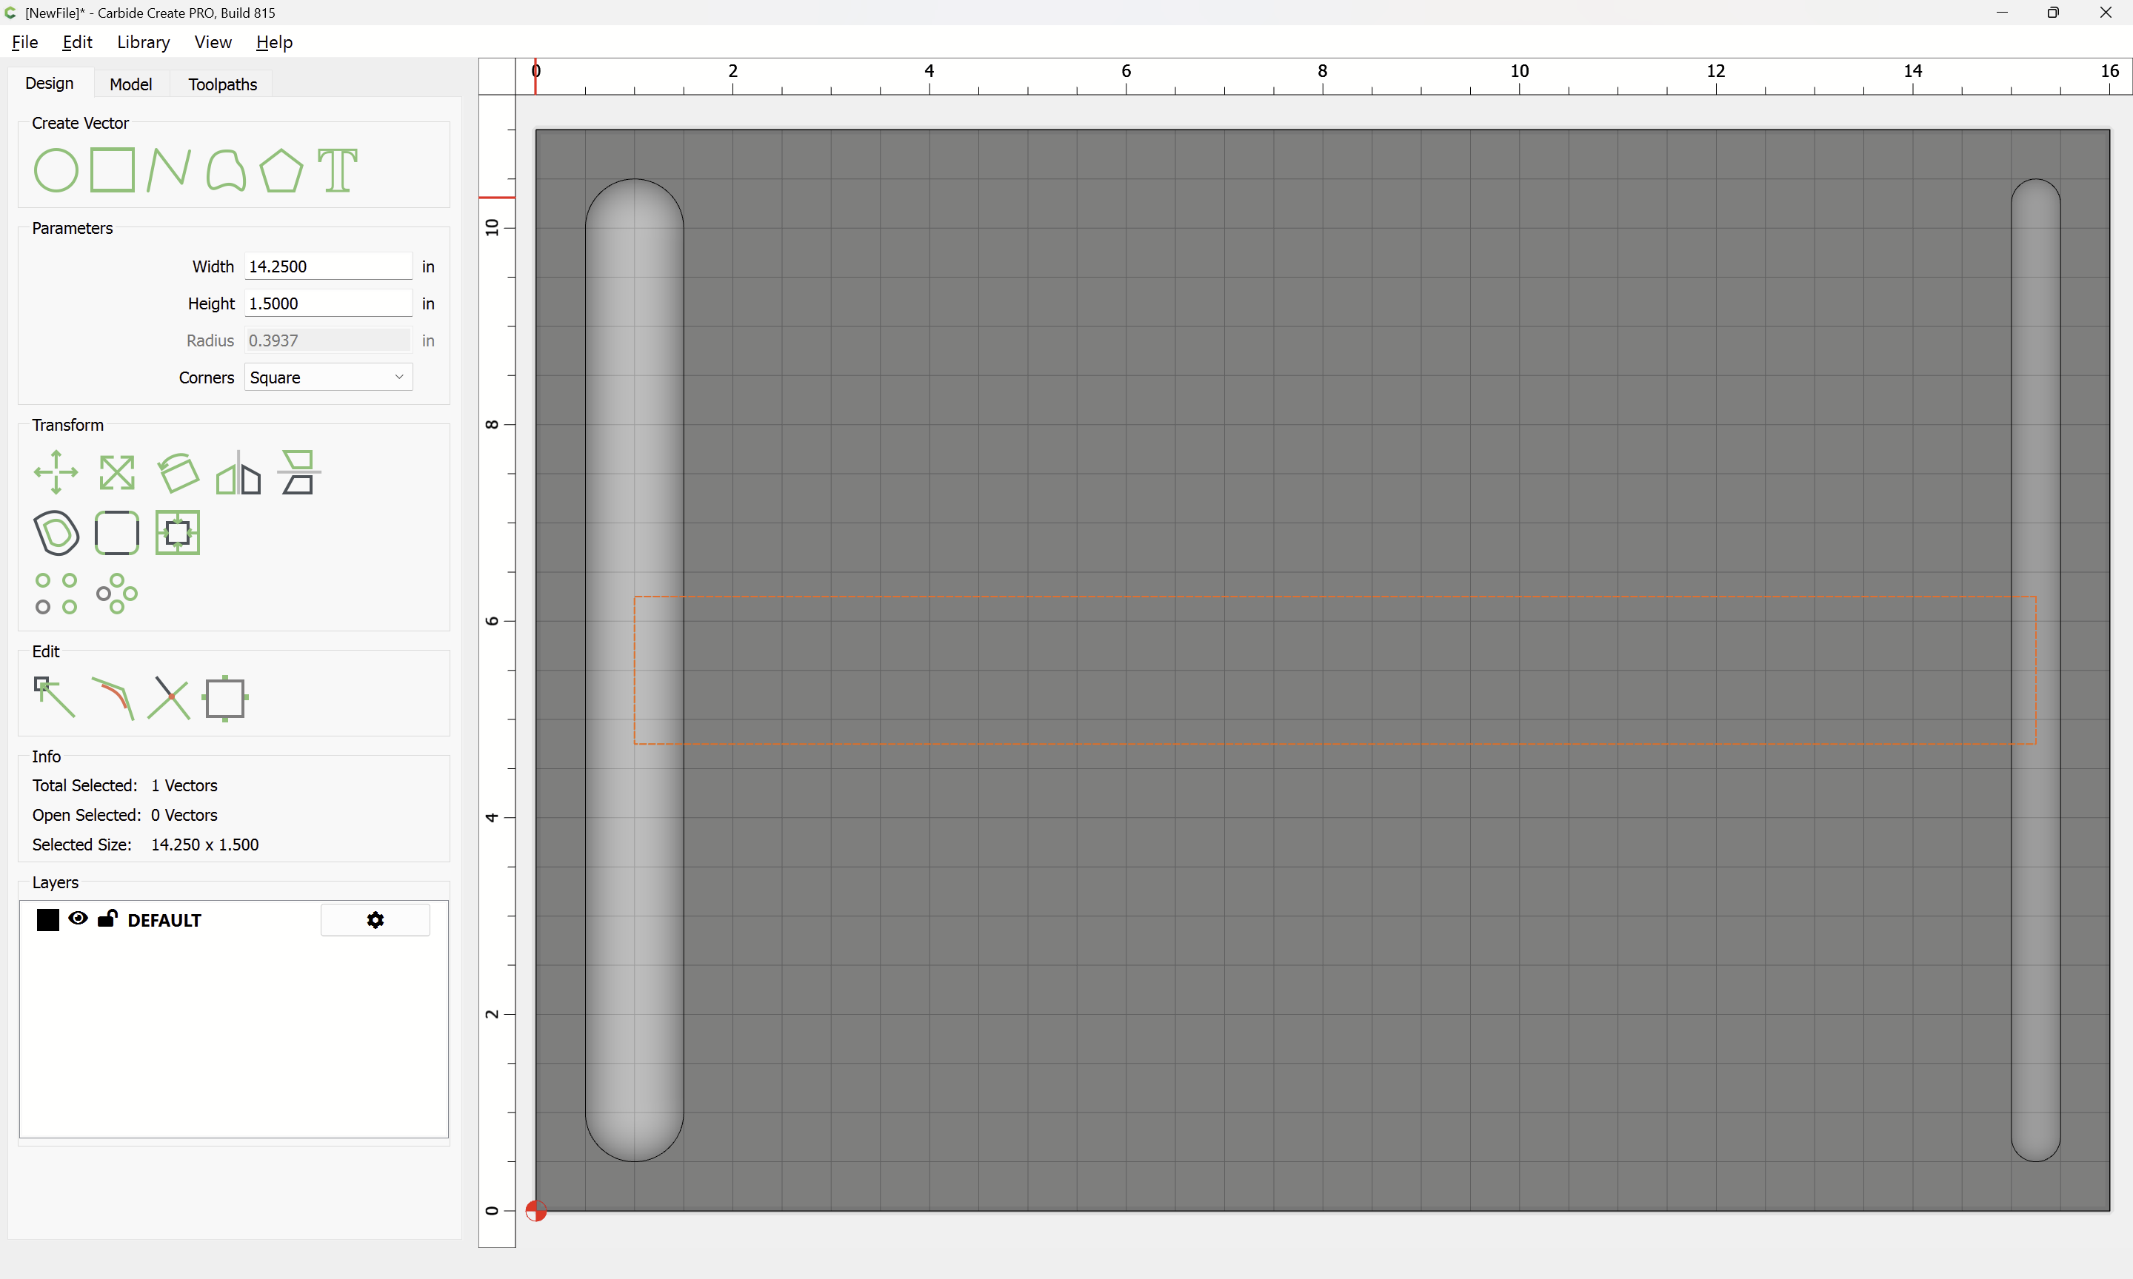This screenshot has height=1279, width=2133.
Task: Activate the Node Edit tool
Action: click(x=54, y=697)
